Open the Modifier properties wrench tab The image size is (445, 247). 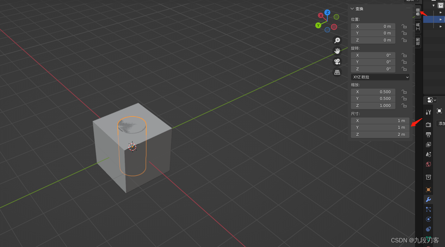[x=428, y=199]
